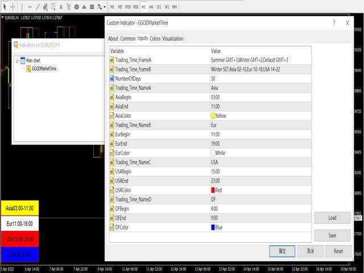Select the equidistant channel tool
364x273 pixels.
pos(45,7)
